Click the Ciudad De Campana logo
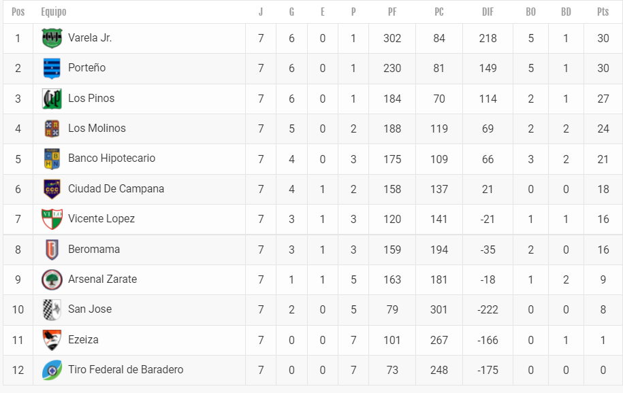This screenshot has width=623, height=393. pyautogui.click(x=52, y=189)
